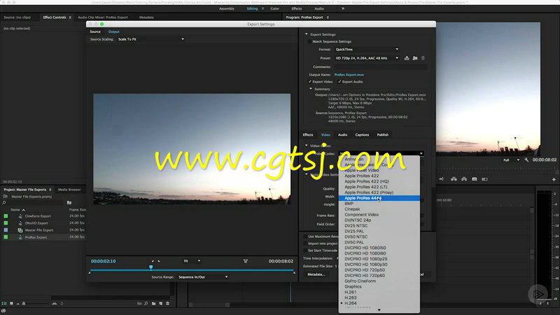Screen dimensions: 560x315
Task: Uncheck Export Audio checkbox
Action: 339,82
